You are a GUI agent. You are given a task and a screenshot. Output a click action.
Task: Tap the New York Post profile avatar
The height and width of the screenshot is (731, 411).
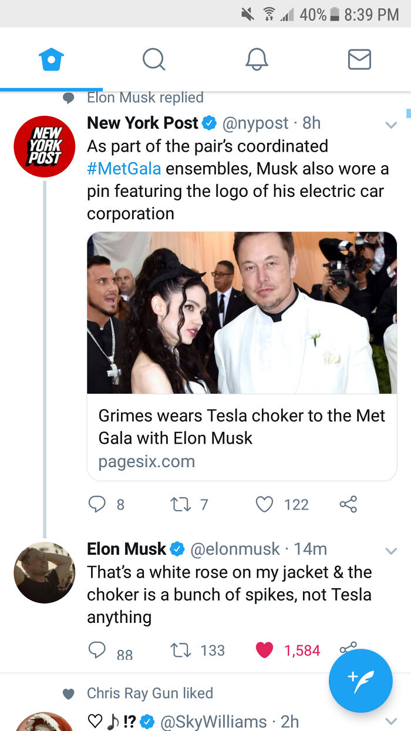coord(44,146)
